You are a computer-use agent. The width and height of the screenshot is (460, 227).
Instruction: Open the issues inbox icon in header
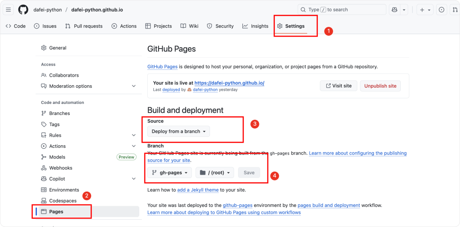coord(441,10)
